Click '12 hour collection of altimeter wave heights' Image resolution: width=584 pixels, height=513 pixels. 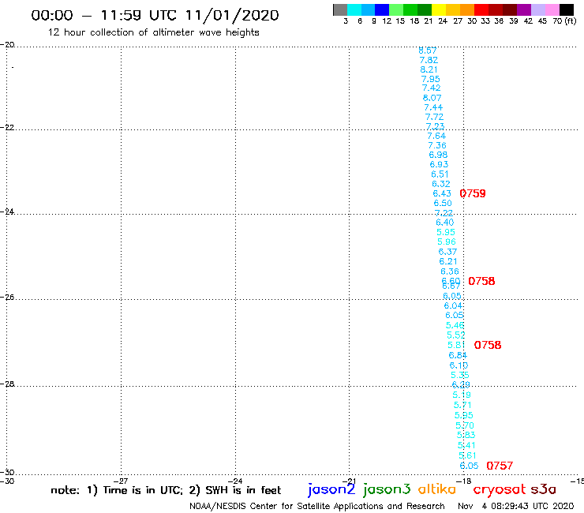(x=153, y=32)
